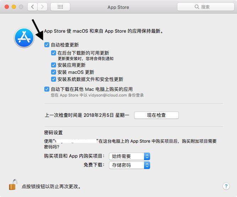The image size is (237, 197).
Task: Toggle 安装 macOS 更新 checkbox
Action: 54,72
